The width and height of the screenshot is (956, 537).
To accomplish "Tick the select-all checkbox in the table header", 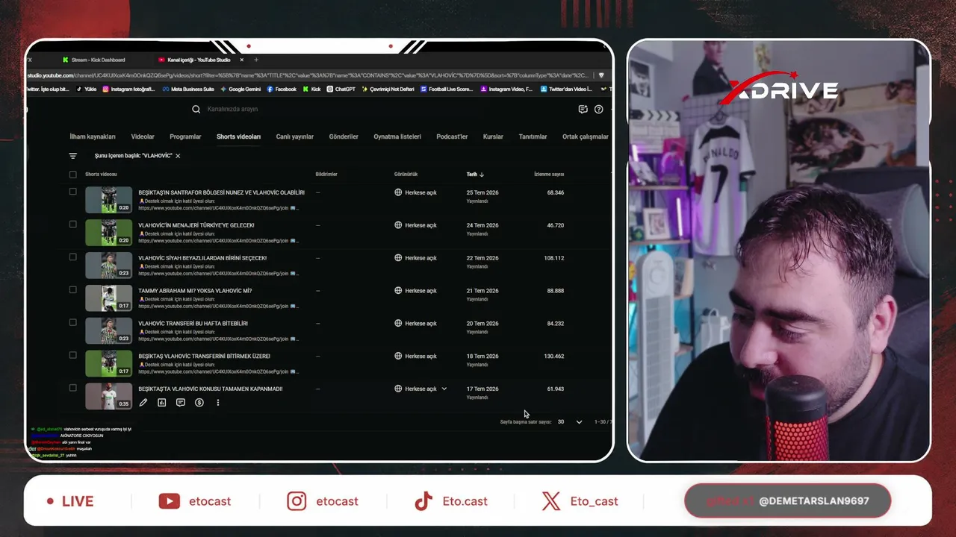I will pos(72,175).
